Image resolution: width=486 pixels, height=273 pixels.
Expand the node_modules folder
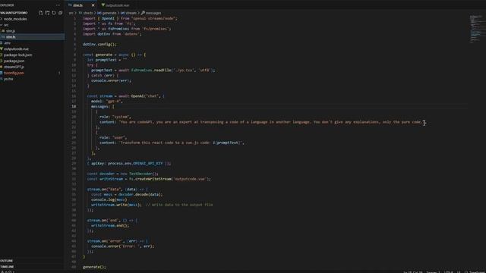tap(15, 19)
